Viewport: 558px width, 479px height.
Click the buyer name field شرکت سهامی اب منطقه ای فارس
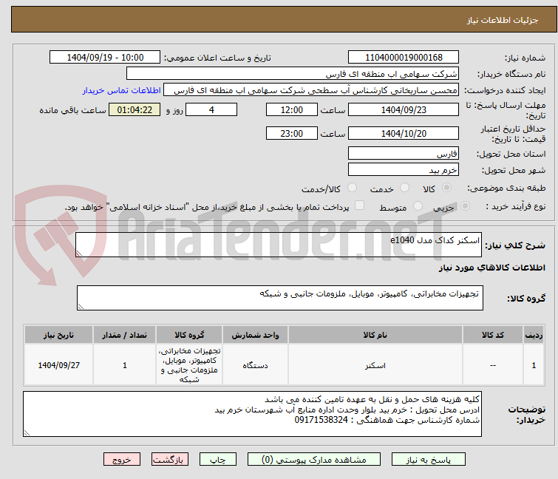pyautogui.click(x=293, y=74)
